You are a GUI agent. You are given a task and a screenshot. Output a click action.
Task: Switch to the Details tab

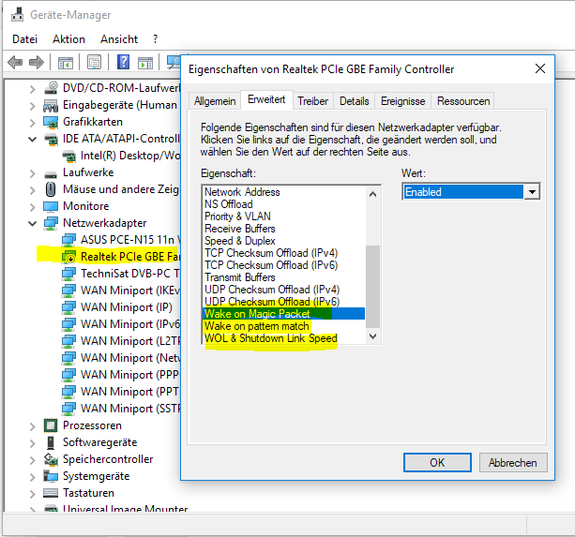(x=355, y=101)
